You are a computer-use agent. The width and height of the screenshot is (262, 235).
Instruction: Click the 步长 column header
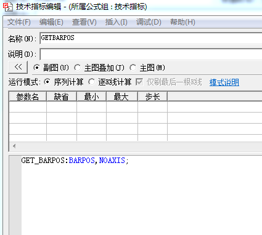click(153, 97)
